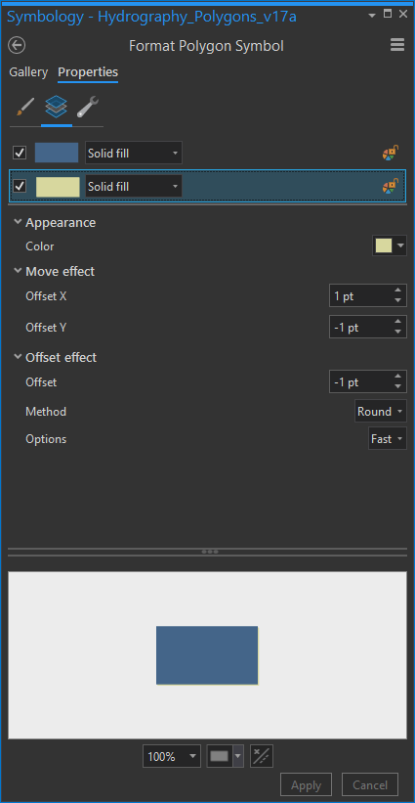Click the color lock icon of blue layer
The height and width of the screenshot is (803, 415).
(391, 153)
